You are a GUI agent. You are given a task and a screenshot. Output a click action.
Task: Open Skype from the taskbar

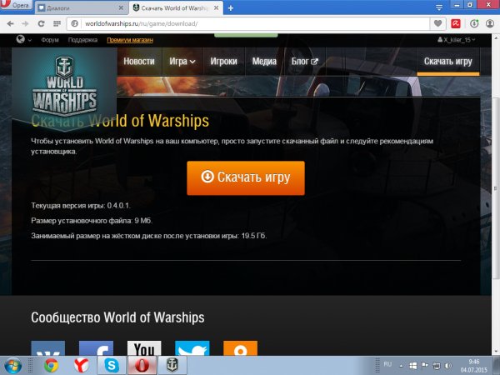112,366
